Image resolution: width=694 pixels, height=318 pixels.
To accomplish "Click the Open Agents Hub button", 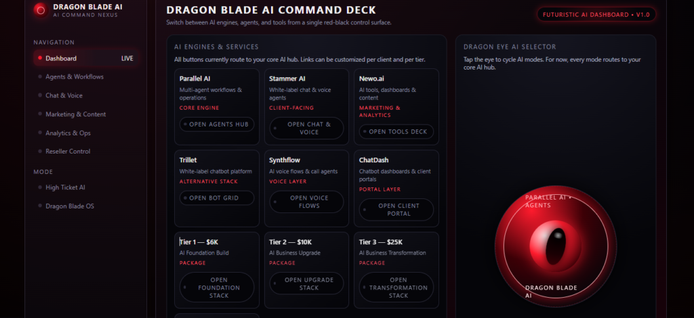I will (217, 124).
